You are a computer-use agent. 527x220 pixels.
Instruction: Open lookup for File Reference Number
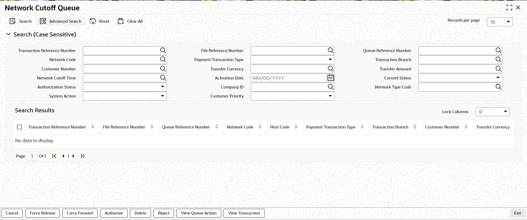pyautogui.click(x=330, y=50)
